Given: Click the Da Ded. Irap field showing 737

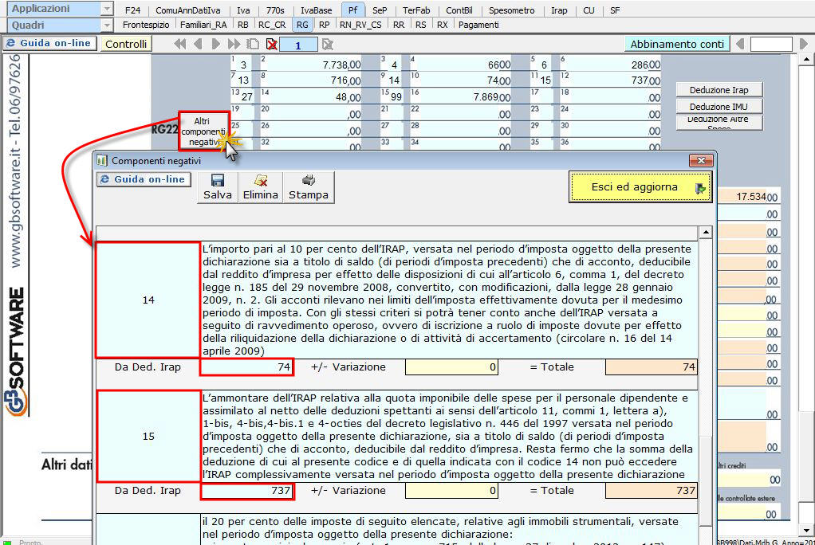Looking at the screenshot, I should pyautogui.click(x=247, y=491).
